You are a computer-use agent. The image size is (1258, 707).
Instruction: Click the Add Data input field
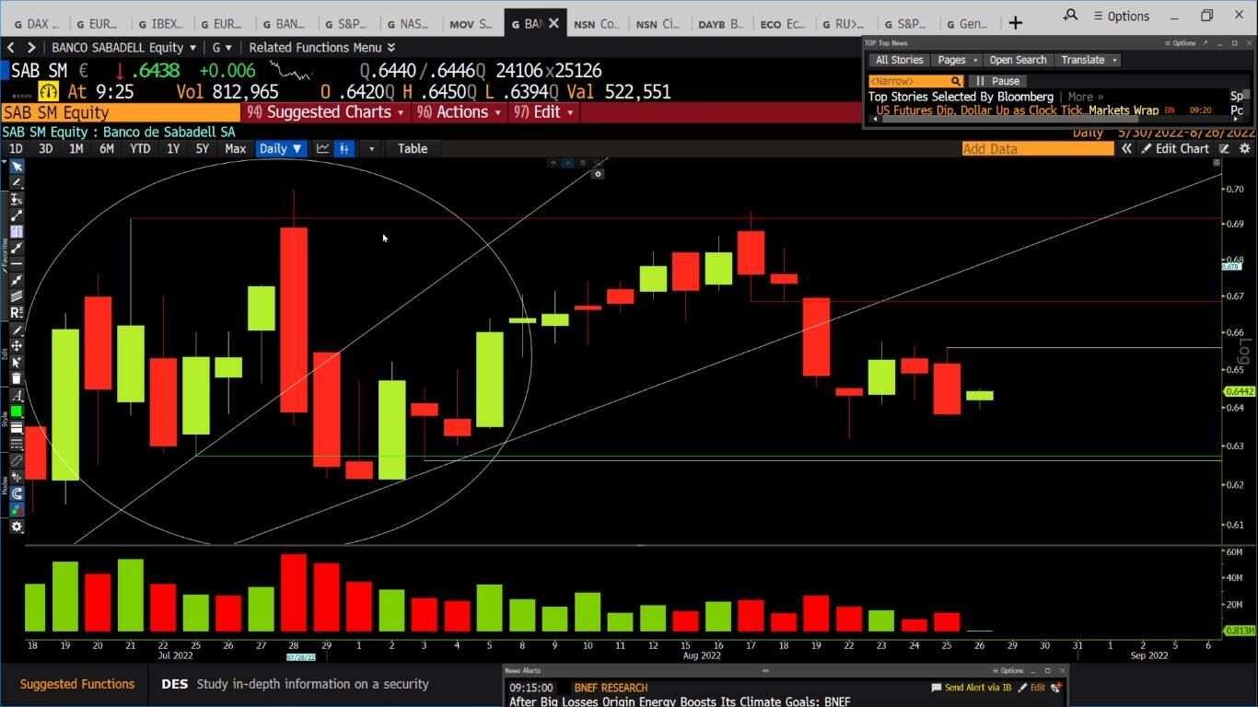[x=1038, y=148]
